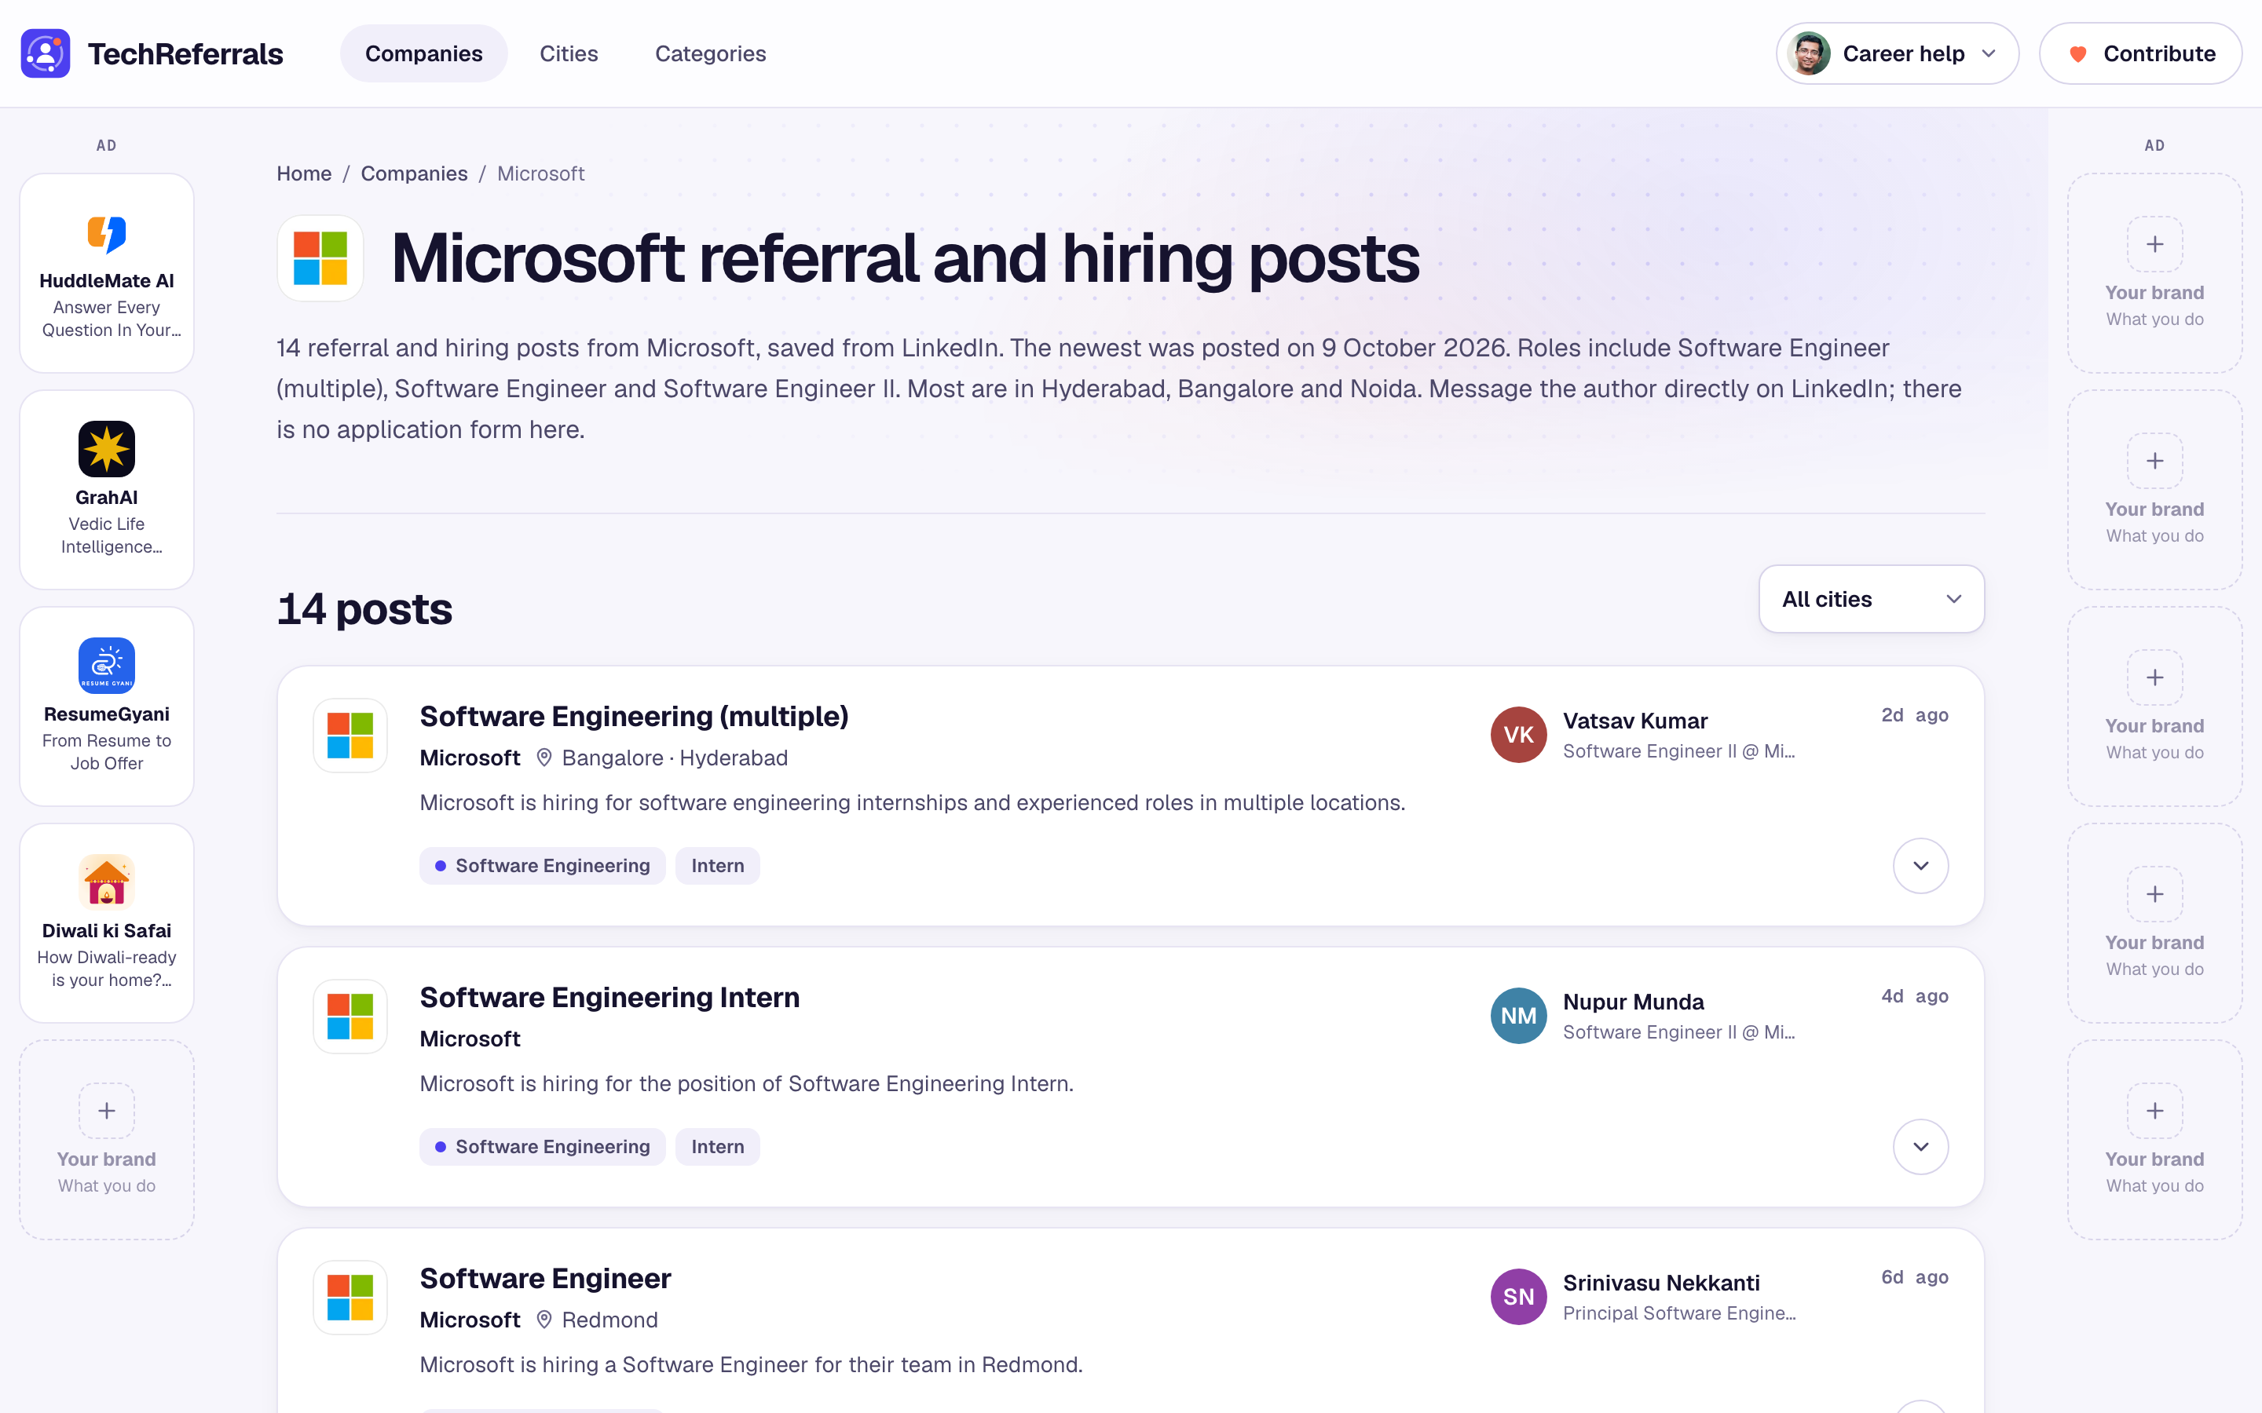
Task: Expand the Software Engineering Intern post
Action: pyautogui.click(x=1920, y=1147)
